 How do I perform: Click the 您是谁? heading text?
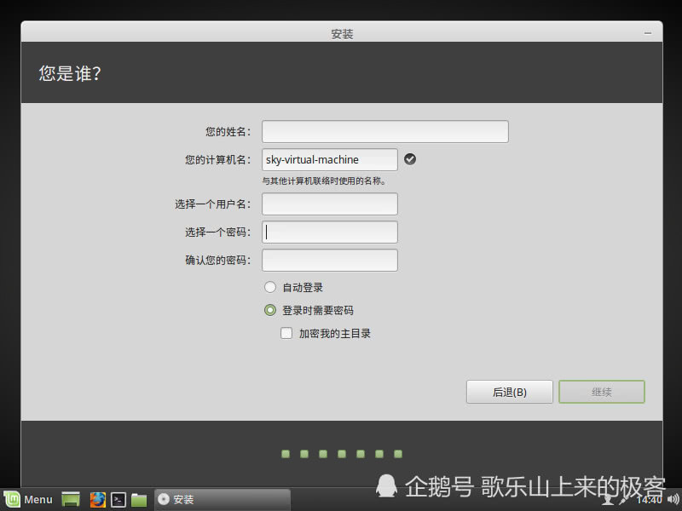pyautogui.click(x=70, y=73)
